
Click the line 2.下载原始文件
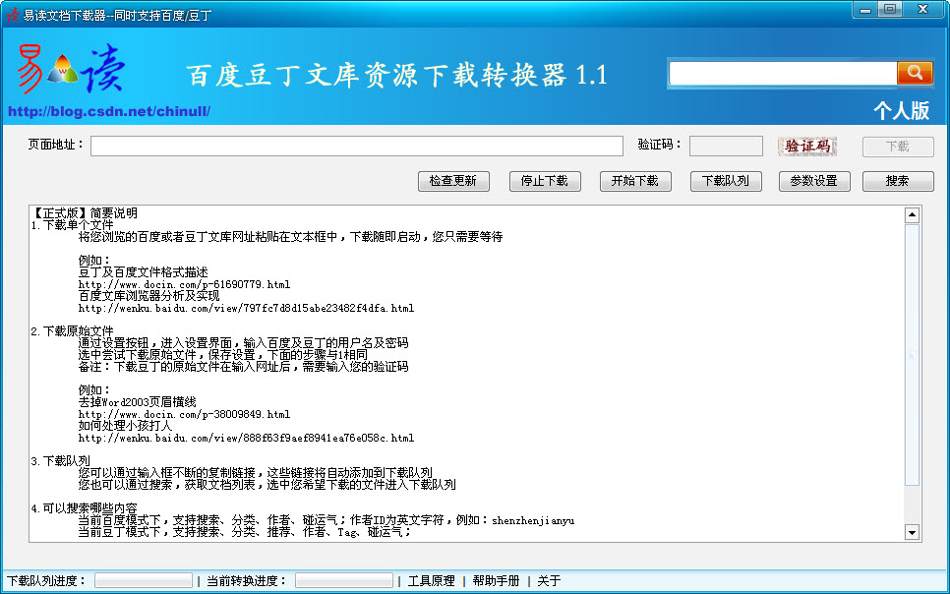coord(73,331)
